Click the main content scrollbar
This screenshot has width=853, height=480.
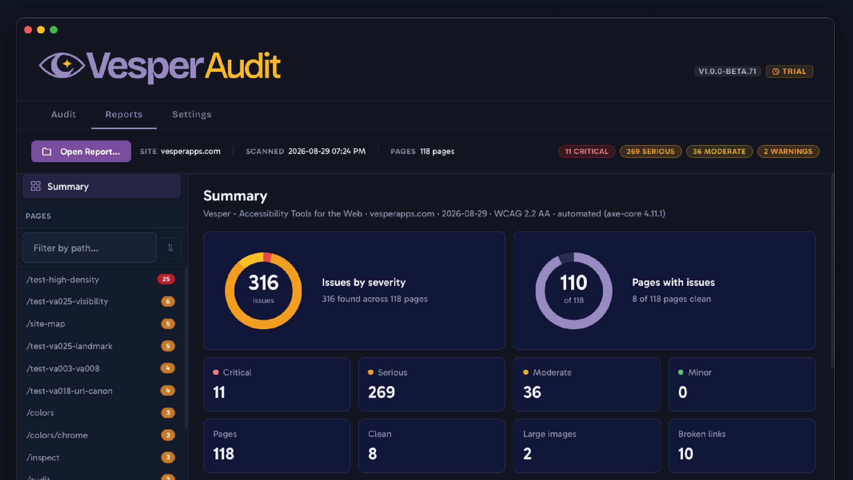point(832,271)
